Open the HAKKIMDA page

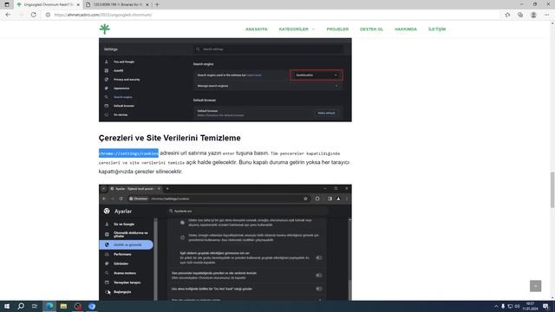(406, 29)
